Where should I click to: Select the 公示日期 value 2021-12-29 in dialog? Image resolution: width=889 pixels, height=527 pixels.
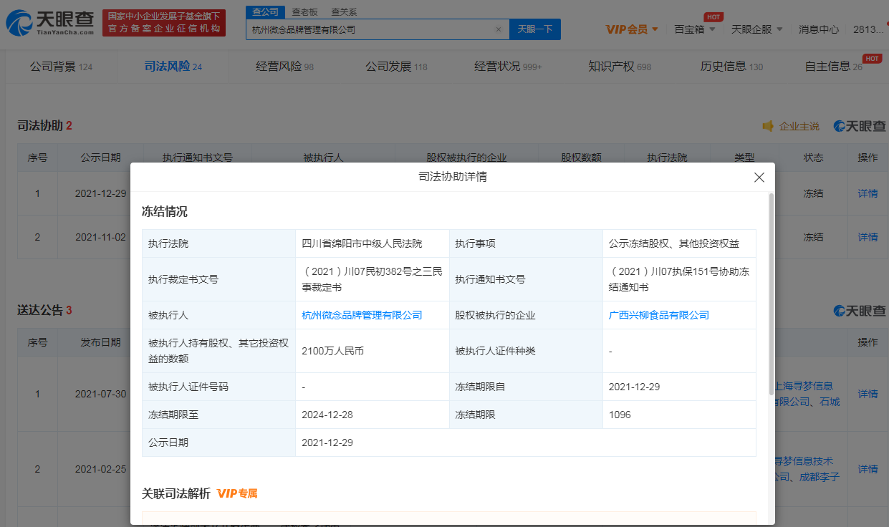[x=327, y=443]
